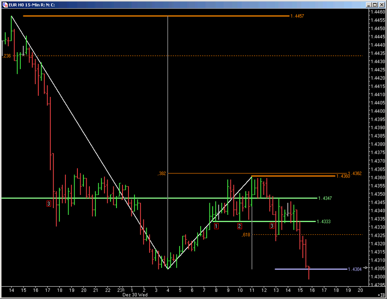
Task: Click red marker 3 near hour 17
Action: click(x=49, y=204)
